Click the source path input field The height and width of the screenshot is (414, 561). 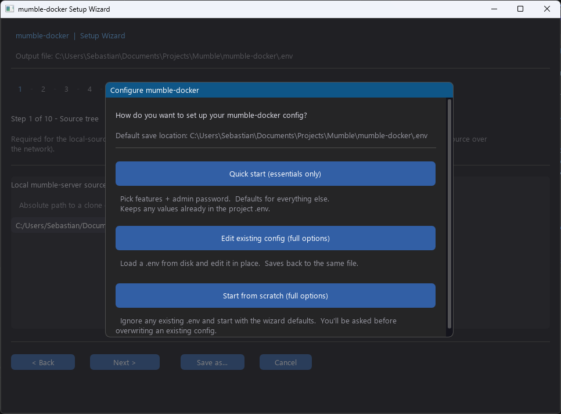[x=58, y=225]
